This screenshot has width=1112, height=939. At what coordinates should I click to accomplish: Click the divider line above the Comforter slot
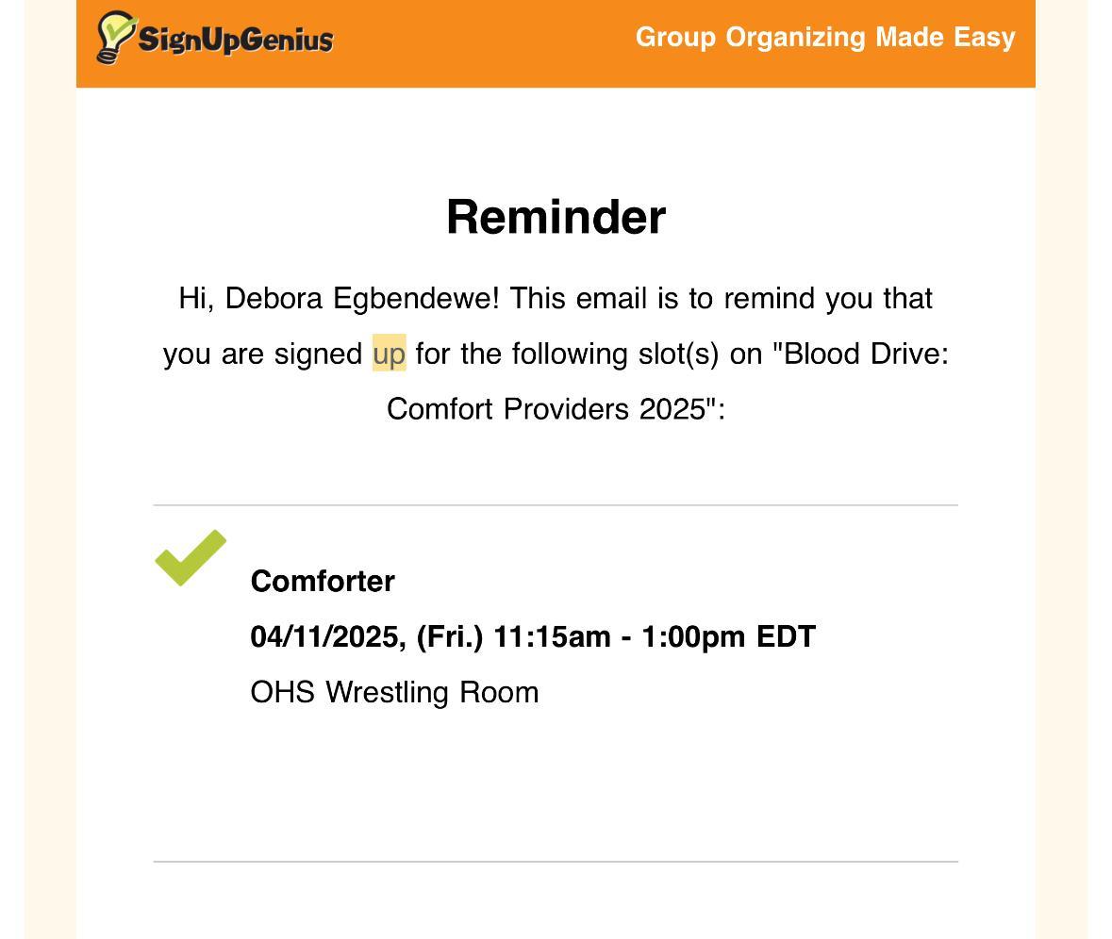(556, 505)
